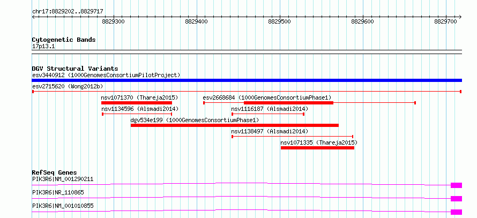Screen dimensions: 477x218
Task: Select the 17p13.1 band label
Action: coord(43,47)
